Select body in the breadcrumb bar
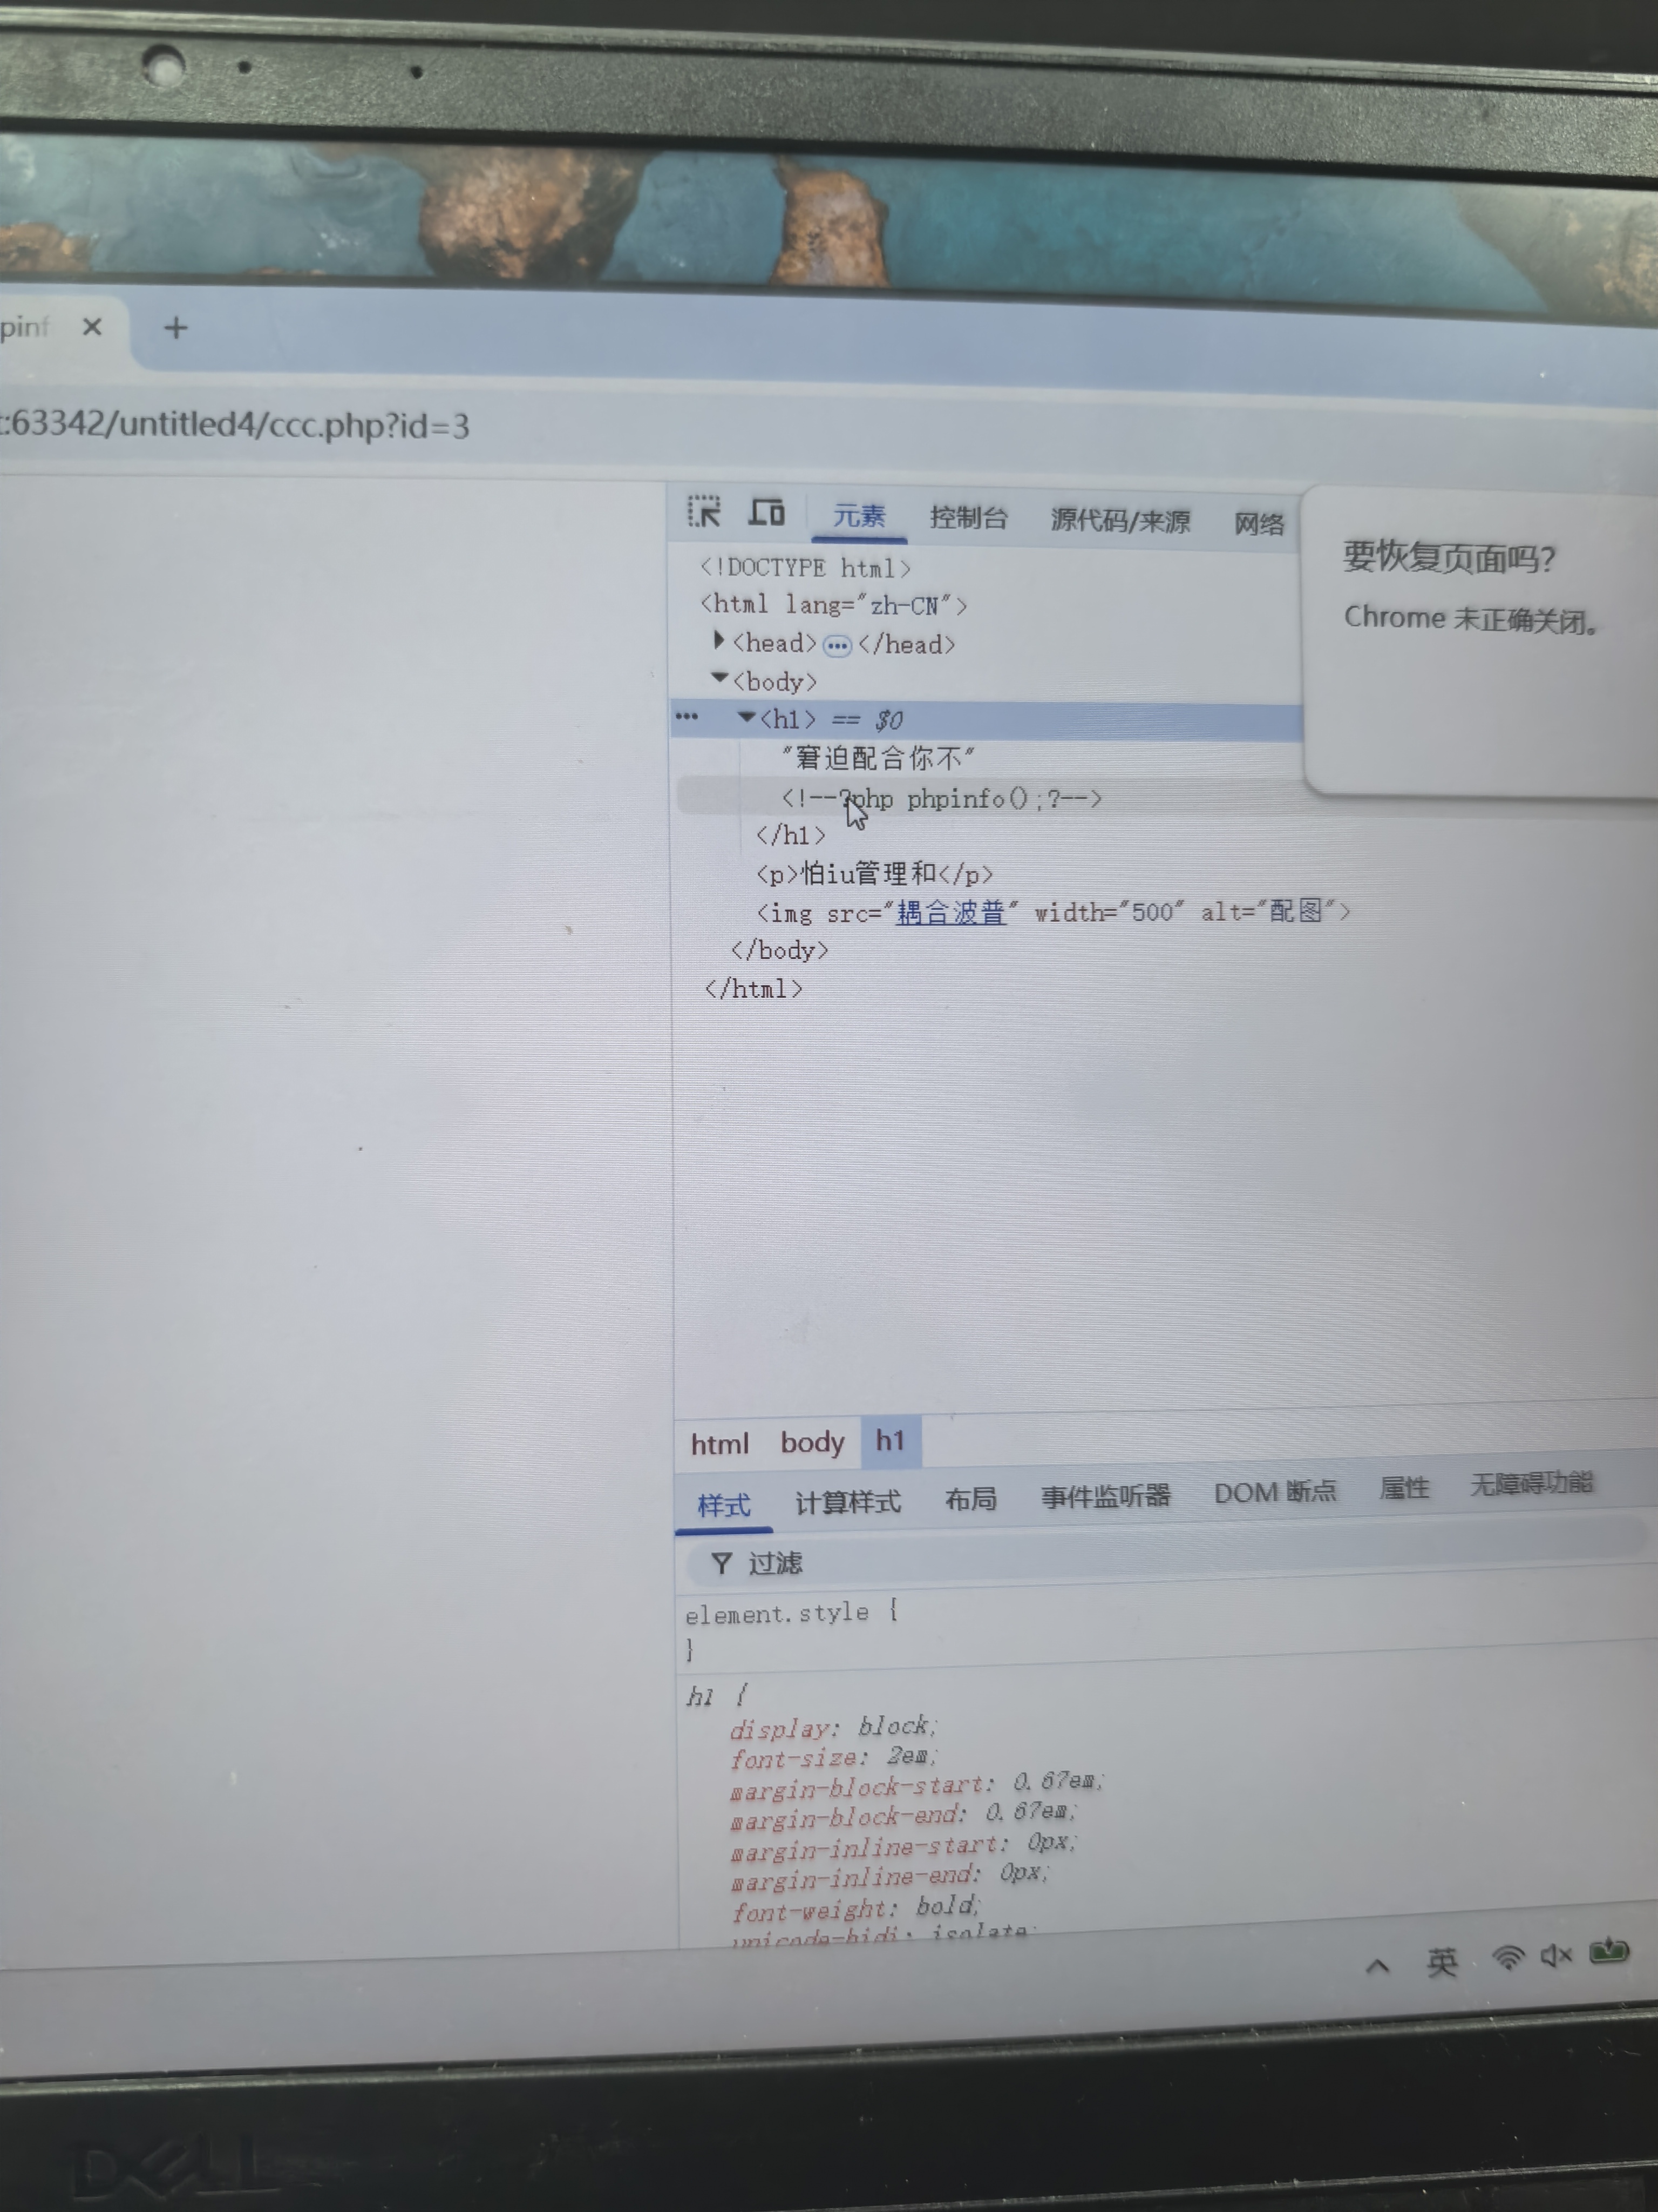 coord(812,1442)
